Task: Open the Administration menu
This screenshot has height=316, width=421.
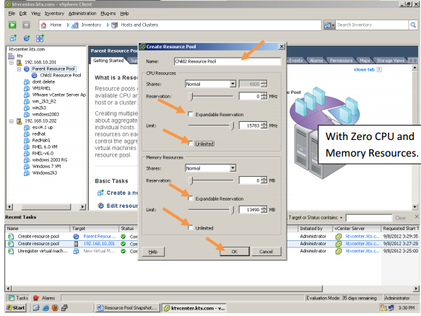Action: (82, 14)
